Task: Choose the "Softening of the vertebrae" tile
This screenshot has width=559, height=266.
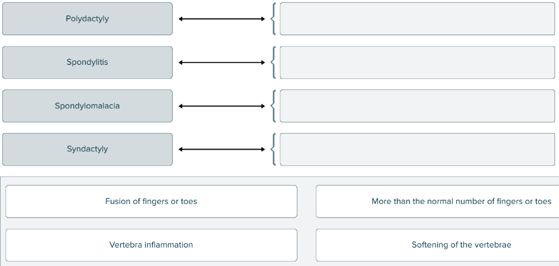Action: point(437,245)
